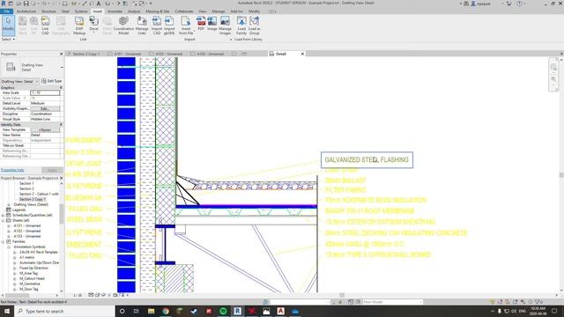The width and height of the screenshot is (564, 317).
Task: Open the Select dropdown under Modify
Action: (x=8, y=39)
